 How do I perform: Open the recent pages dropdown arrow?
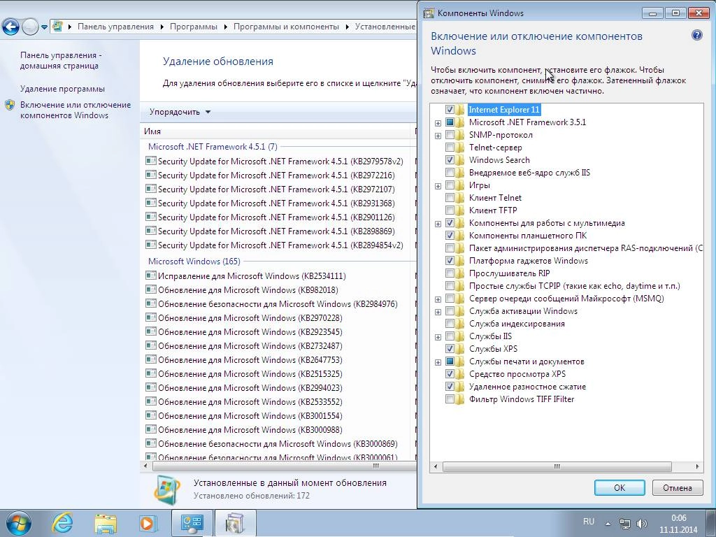[x=44, y=27]
